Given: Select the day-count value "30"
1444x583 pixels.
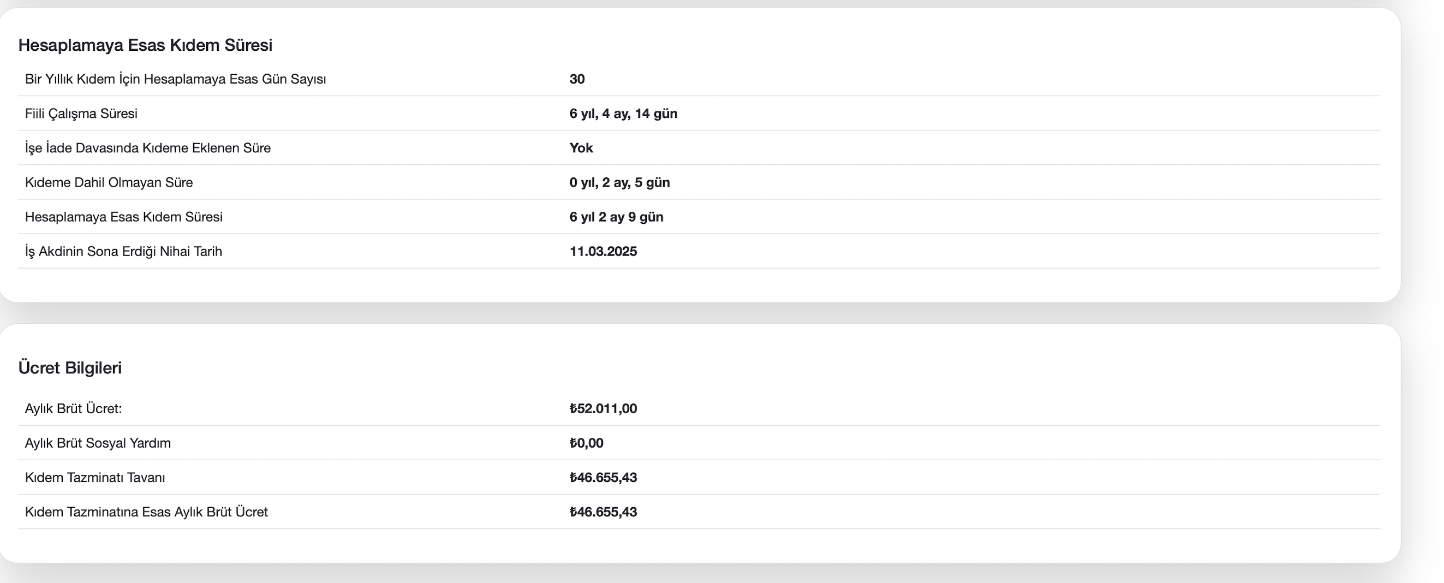Looking at the screenshot, I should click(x=577, y=79).
